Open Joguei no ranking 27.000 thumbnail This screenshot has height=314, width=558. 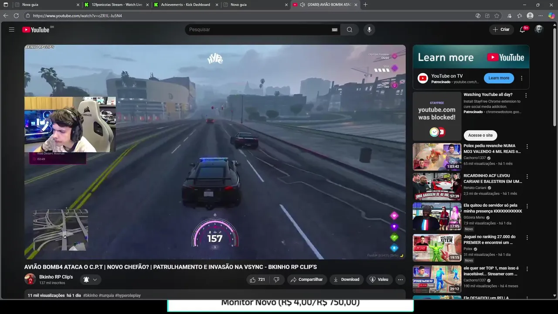pos(437,248)
